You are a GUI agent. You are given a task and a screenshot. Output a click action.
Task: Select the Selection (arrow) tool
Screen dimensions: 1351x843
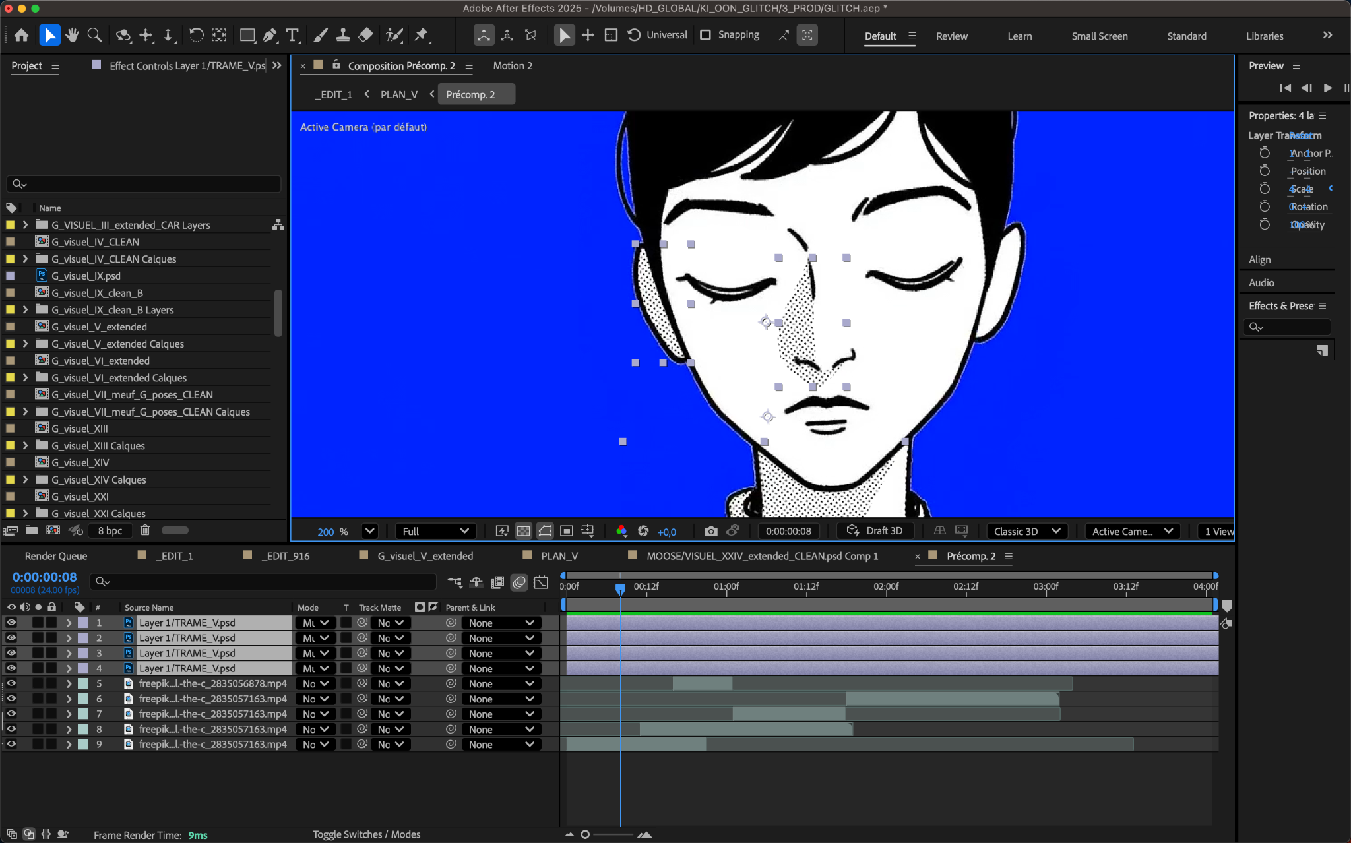pyautogui.click(x=49, y=35)
